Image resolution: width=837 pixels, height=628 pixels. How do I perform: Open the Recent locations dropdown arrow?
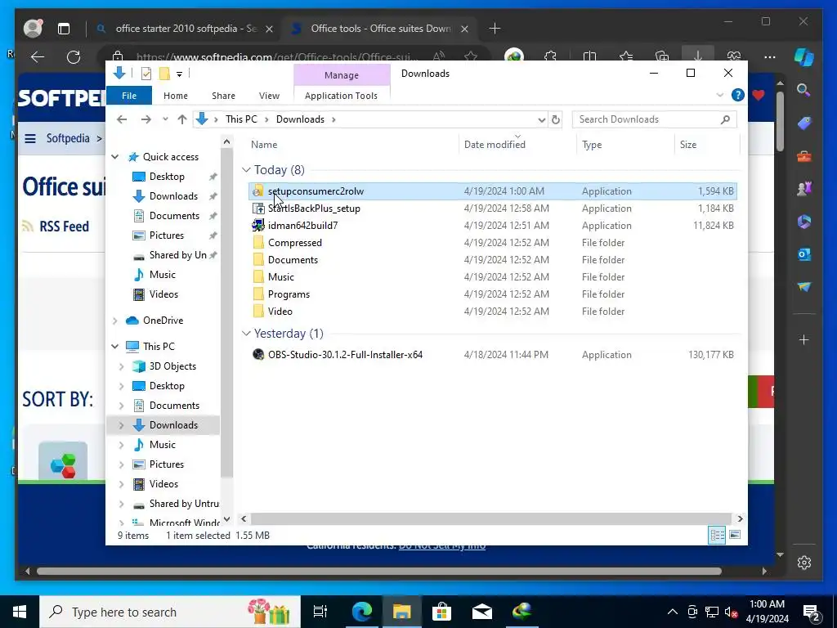(165, 119)
